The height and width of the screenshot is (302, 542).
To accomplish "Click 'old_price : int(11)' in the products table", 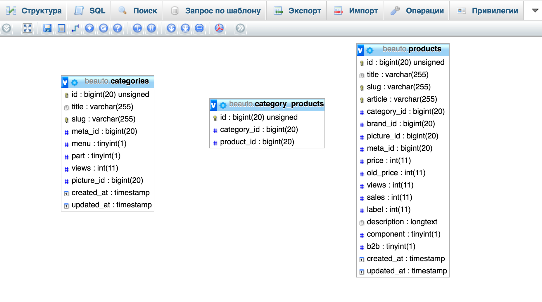I will [403, 173].
